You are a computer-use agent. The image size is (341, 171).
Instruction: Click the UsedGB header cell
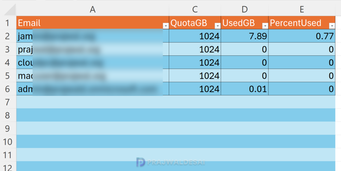point(245,23)
